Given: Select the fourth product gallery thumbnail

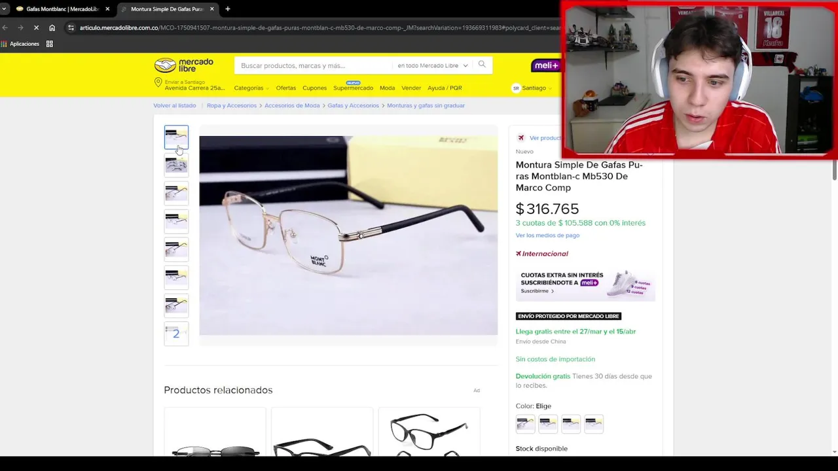Looking at the screenshot, I should pos(176,221).
